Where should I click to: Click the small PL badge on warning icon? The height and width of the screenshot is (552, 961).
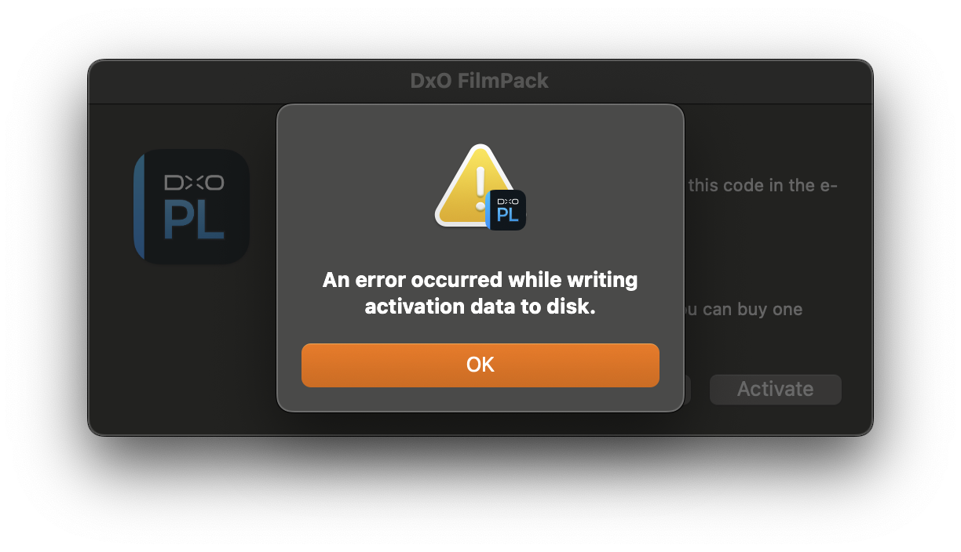506,210
